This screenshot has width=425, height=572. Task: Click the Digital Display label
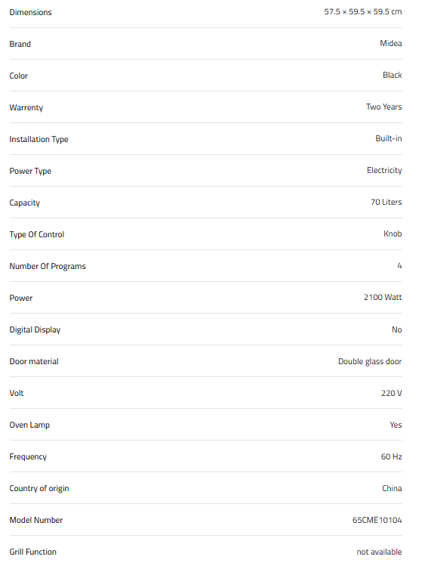[x=35, y=329]
